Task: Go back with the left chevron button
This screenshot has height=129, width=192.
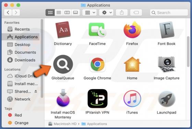Action: [8, 12]
